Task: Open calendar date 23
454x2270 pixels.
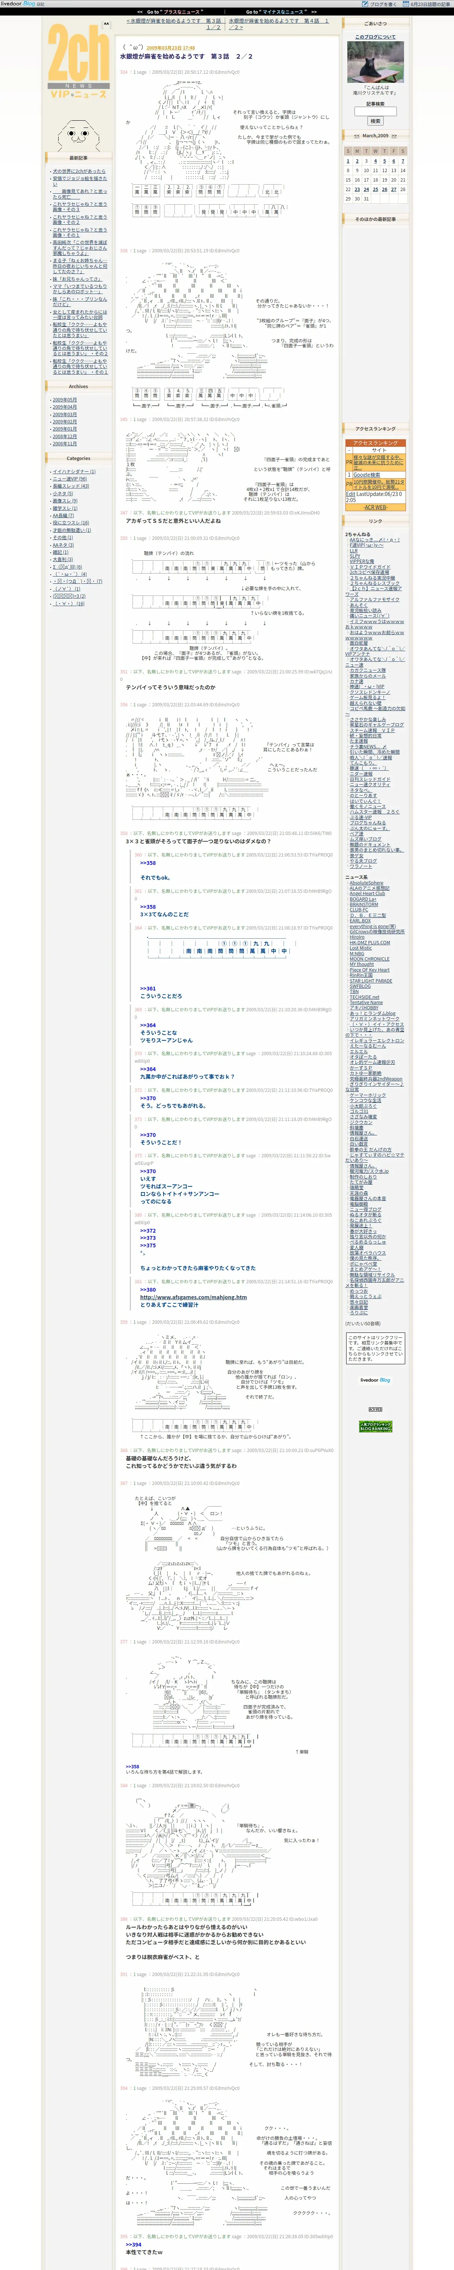Action: pyautogui.click(x=357, y=190)
